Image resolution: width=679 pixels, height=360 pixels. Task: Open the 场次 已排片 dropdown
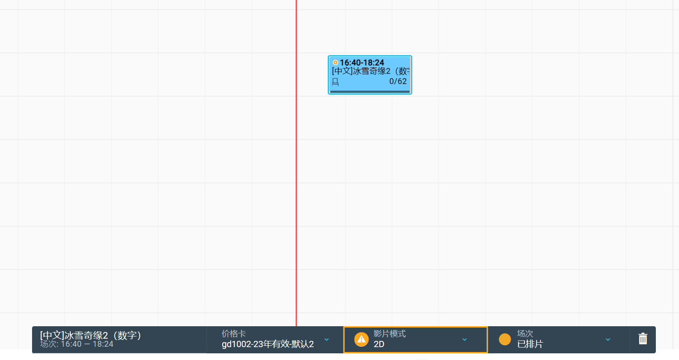tap(558, 340)
